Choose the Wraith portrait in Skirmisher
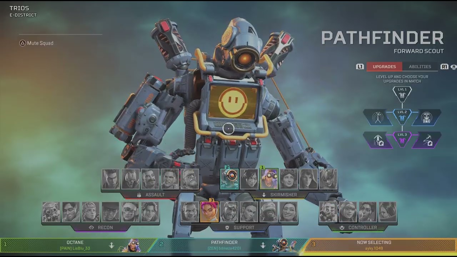Viewport: 457px width, 257px height. pos(249,179)
